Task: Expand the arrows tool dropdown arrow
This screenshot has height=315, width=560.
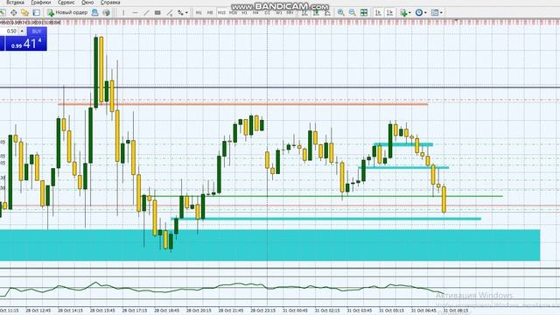Action: [186, 13]
